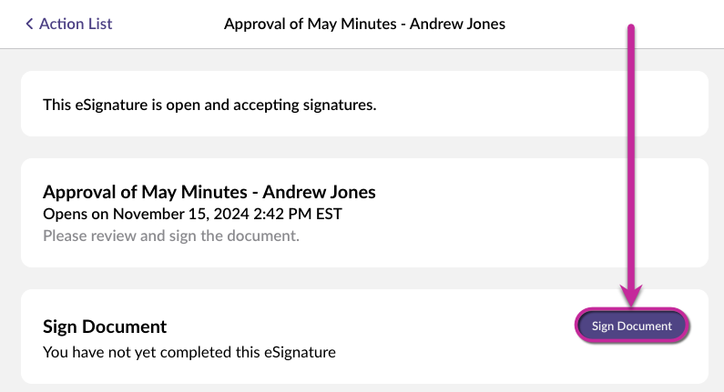Click Andrew Jones in the header title
The height and width of the screenshot is (392, 724).
tap(457, 24)
